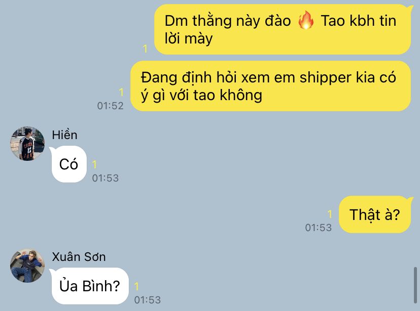
Task: Click the 01:52 timestamp
Action: (111, 106)
